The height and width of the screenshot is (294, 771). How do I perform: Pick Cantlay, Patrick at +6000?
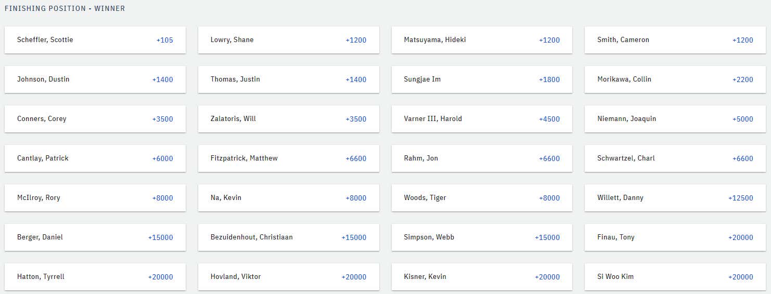95,158
